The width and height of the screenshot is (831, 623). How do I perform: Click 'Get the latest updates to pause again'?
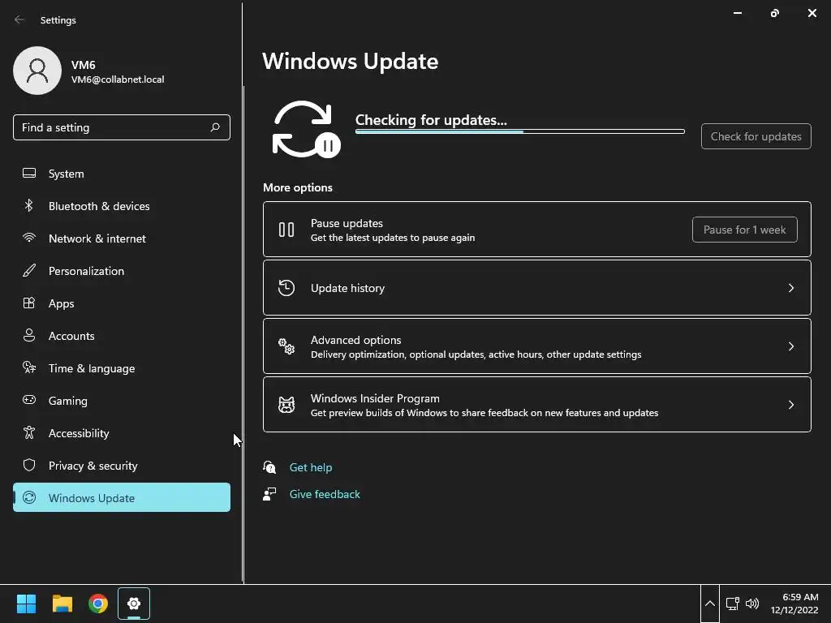point(393,238)
